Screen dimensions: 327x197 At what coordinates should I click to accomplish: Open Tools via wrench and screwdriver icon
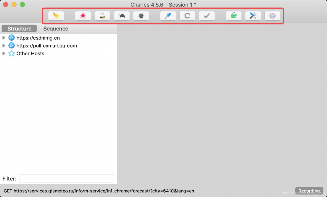click(x=253, y=16)
